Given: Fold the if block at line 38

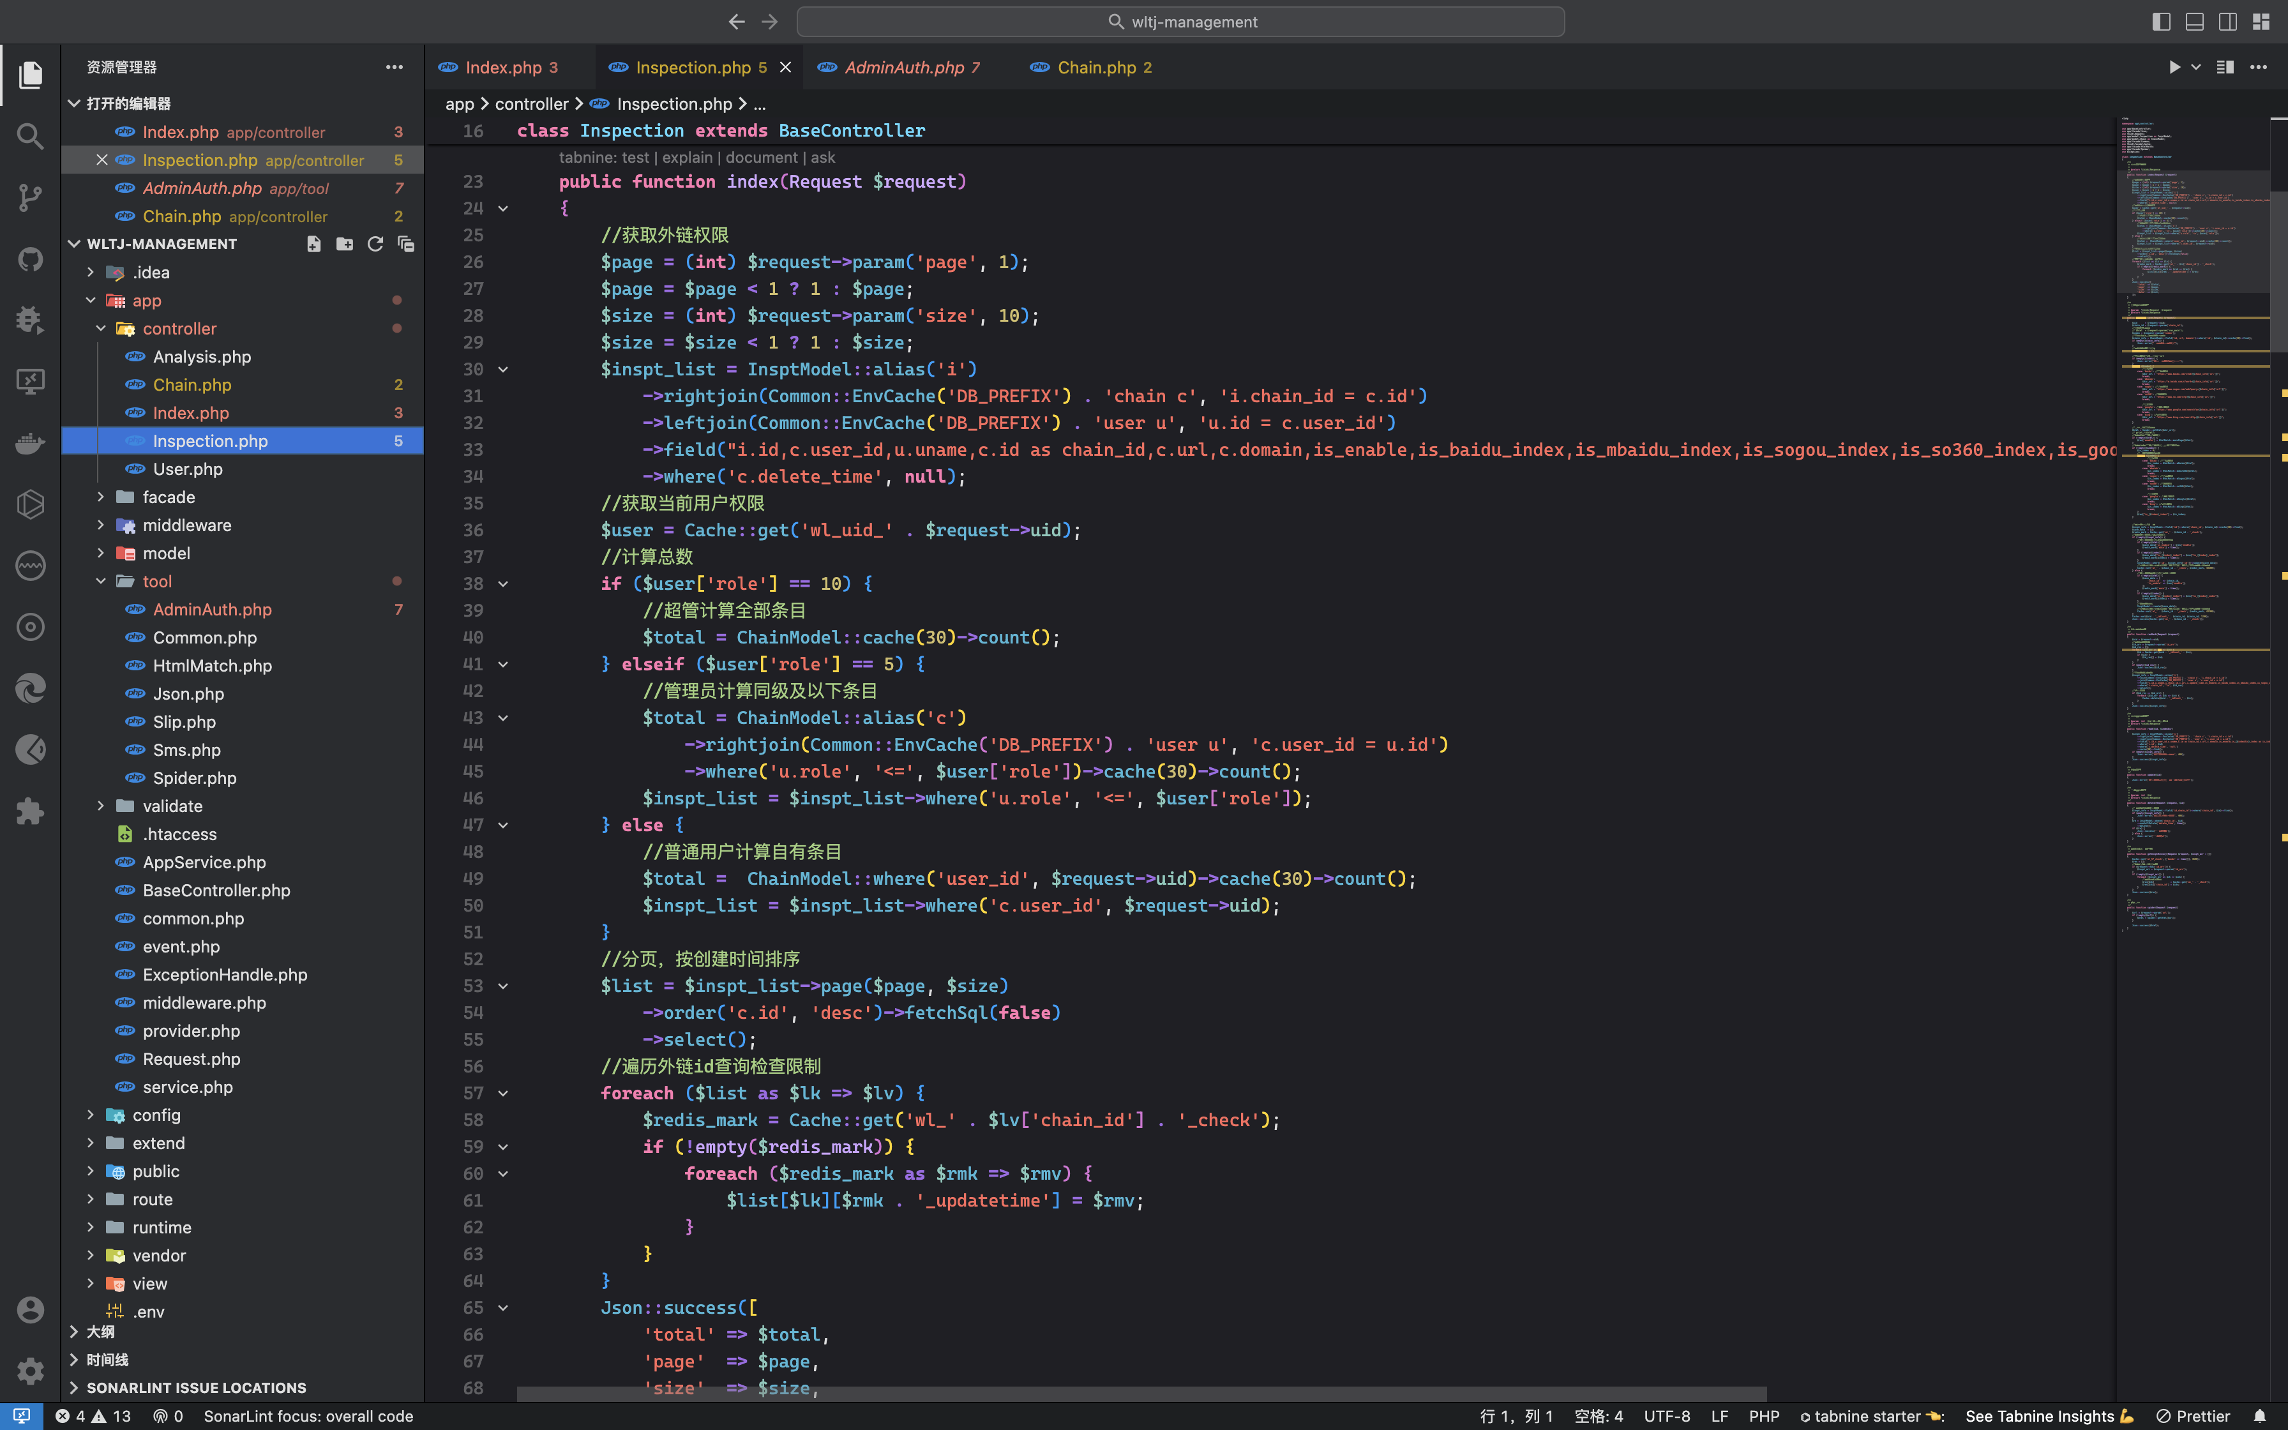Looking at the screenshot, I should tap(503, 585).
